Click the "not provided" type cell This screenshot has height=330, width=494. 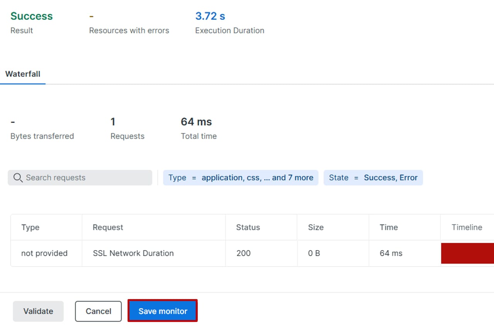pos(44,253)
